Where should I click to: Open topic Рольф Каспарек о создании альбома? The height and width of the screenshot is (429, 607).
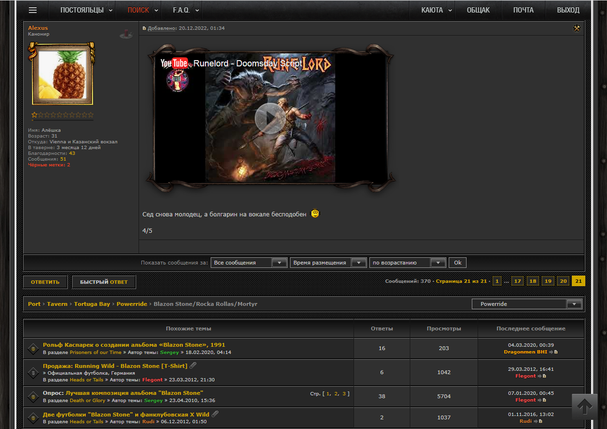click(134, 345)
